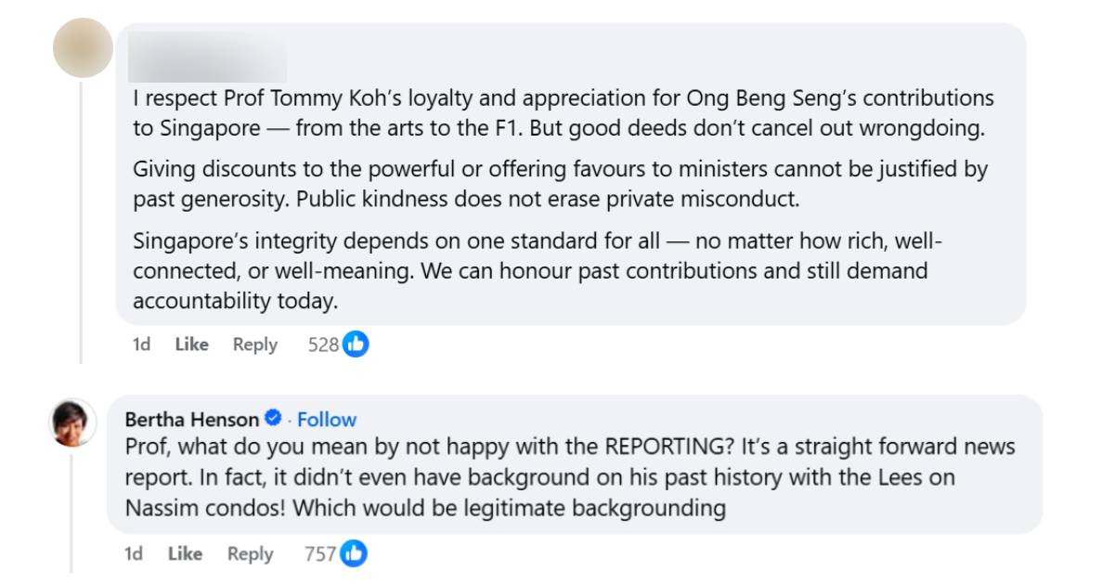Click the blue thumbs-up icon beside 528
1114x585 pixels.
(356, 344)
